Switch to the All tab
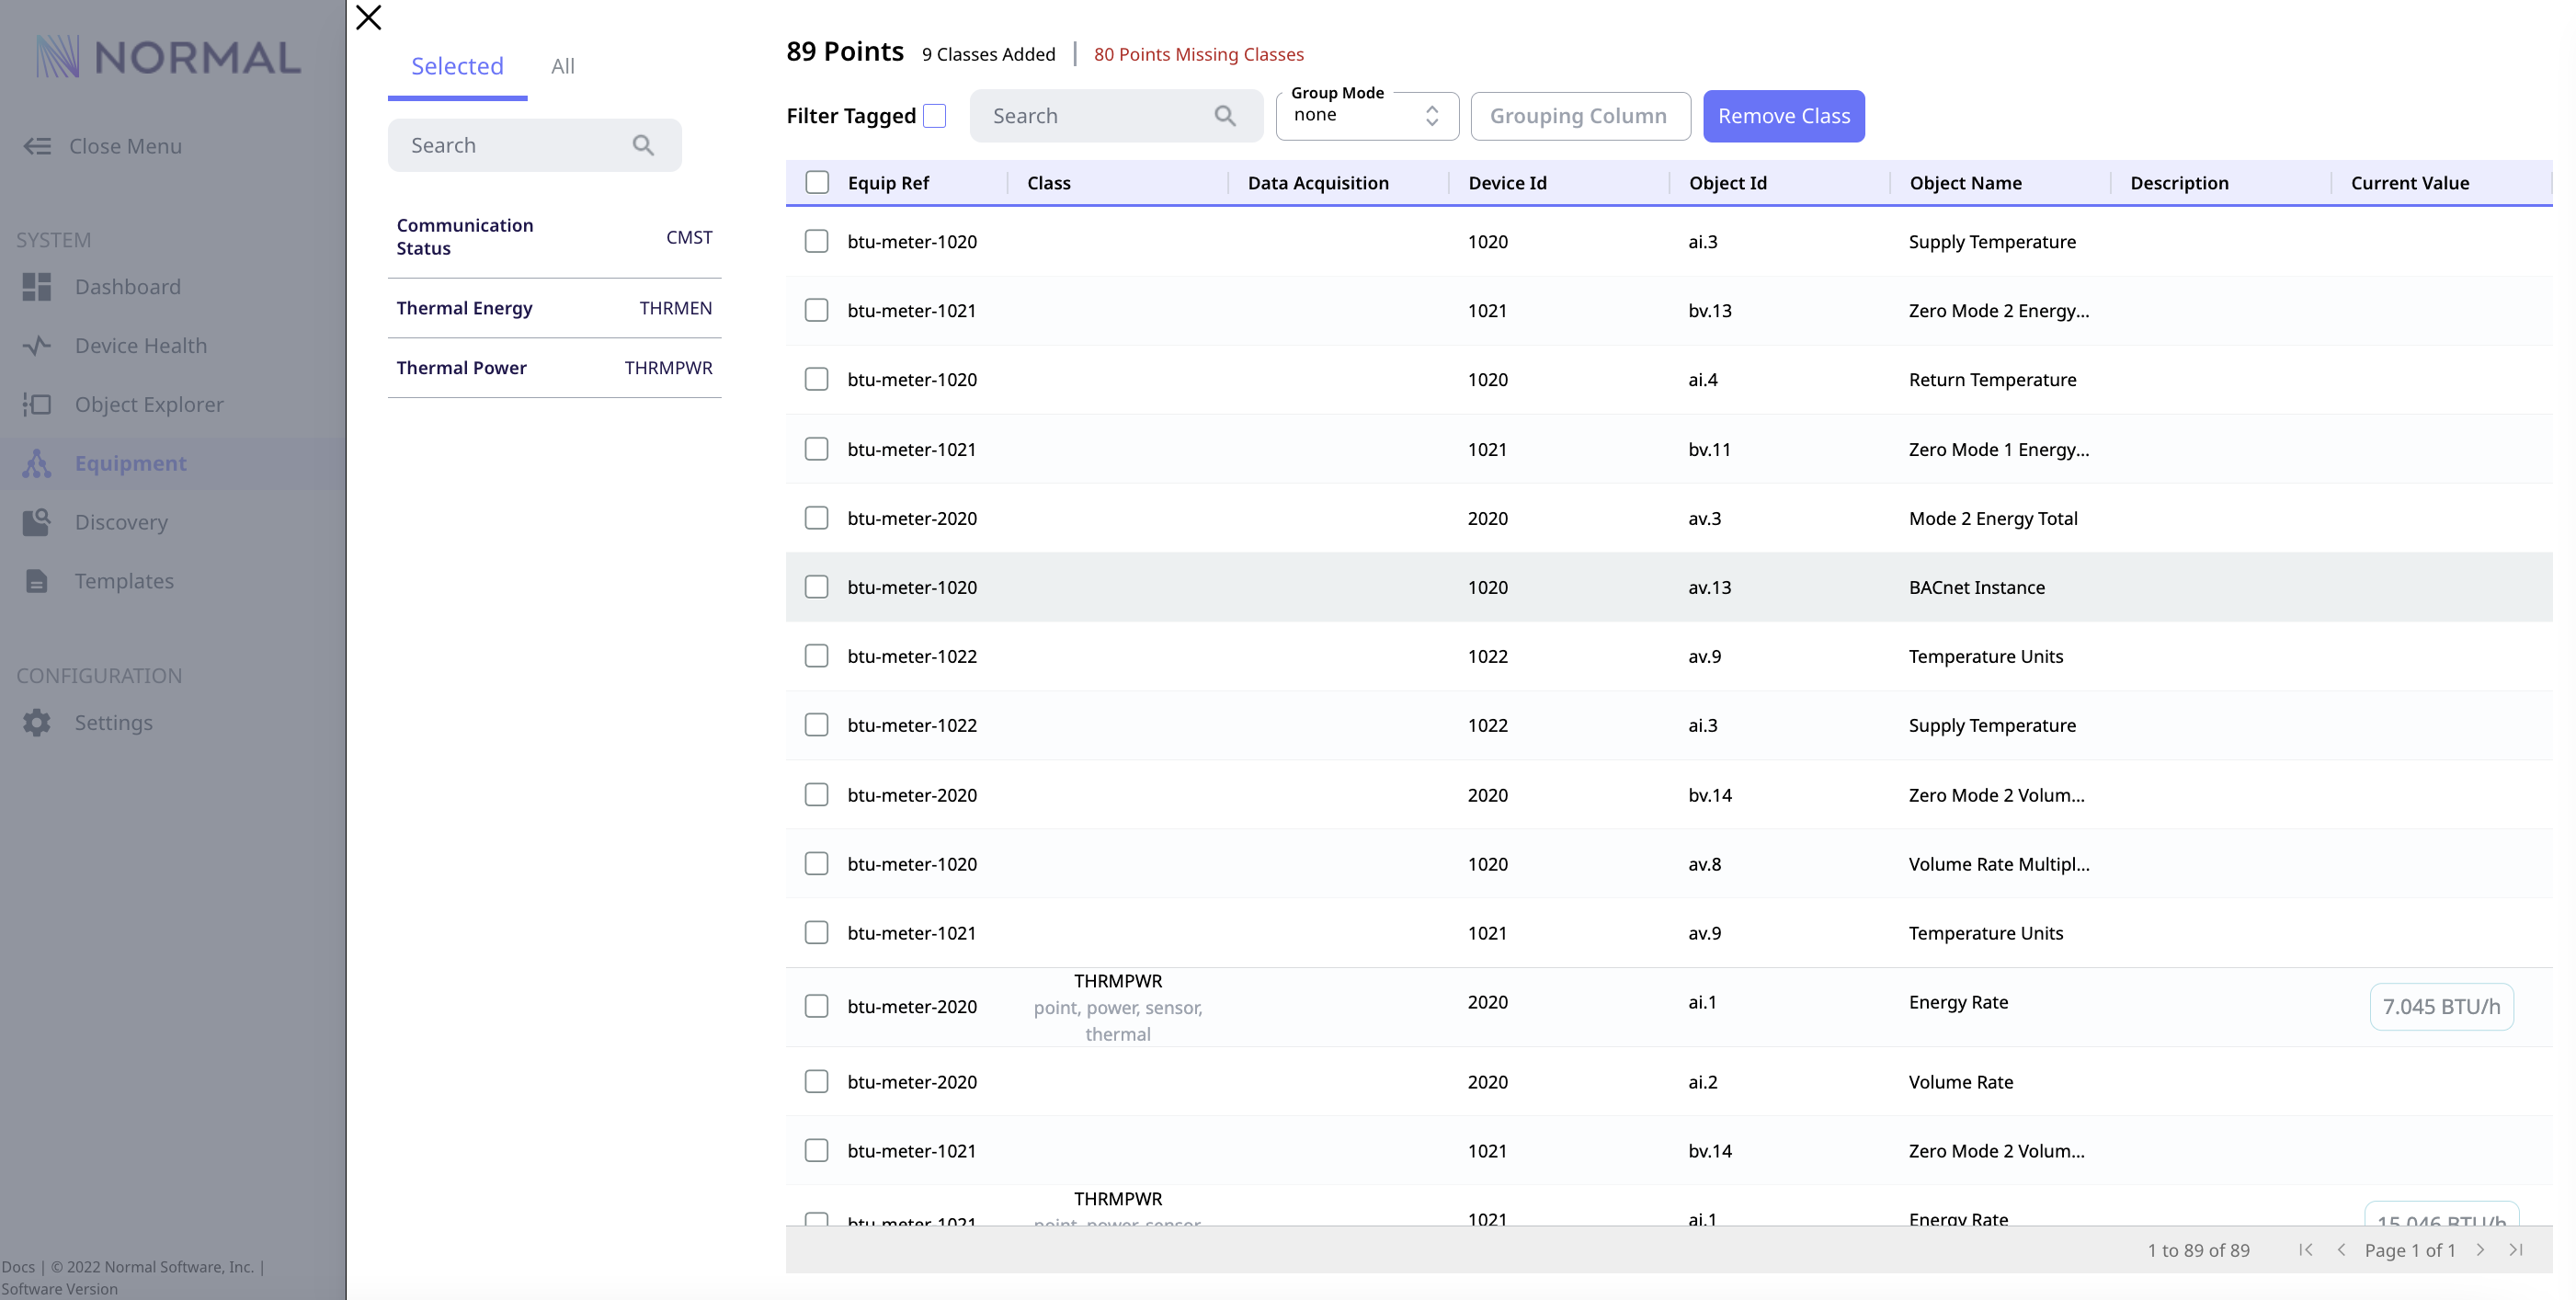2576x1300 pixels. tap(563, 66)
